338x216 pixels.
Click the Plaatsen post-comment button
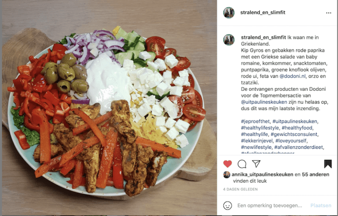pyautogui.click(x=321, y=205)
